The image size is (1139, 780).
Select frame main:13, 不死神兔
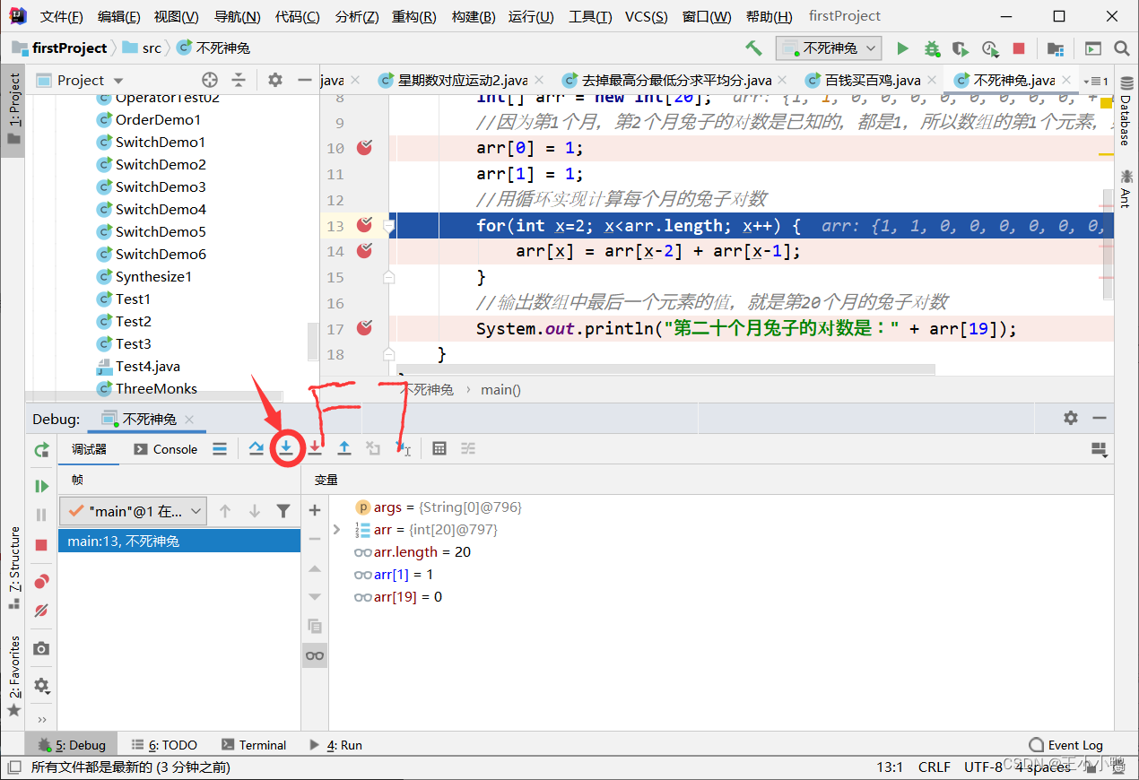point(179,541)
